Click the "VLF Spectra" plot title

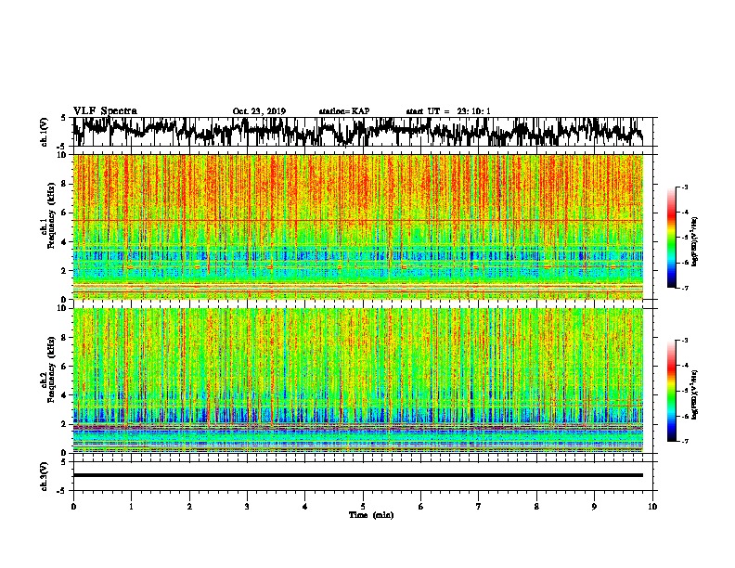tap(105, 111)
